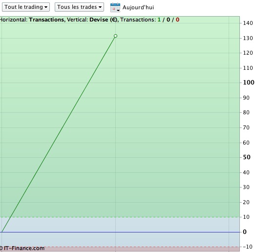Open the calendar date picker icon

(115, 7)
